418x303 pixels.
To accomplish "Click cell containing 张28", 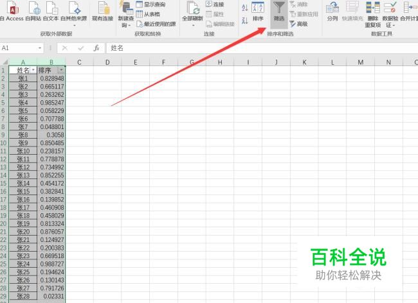I will [x=23, y=296].
